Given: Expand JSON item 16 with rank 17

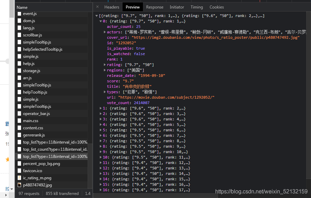Looking at the screenshot, I should (100, 190).
